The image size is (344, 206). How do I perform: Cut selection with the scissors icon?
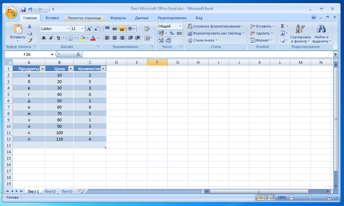pyautogui.click(x=30, y=26)
